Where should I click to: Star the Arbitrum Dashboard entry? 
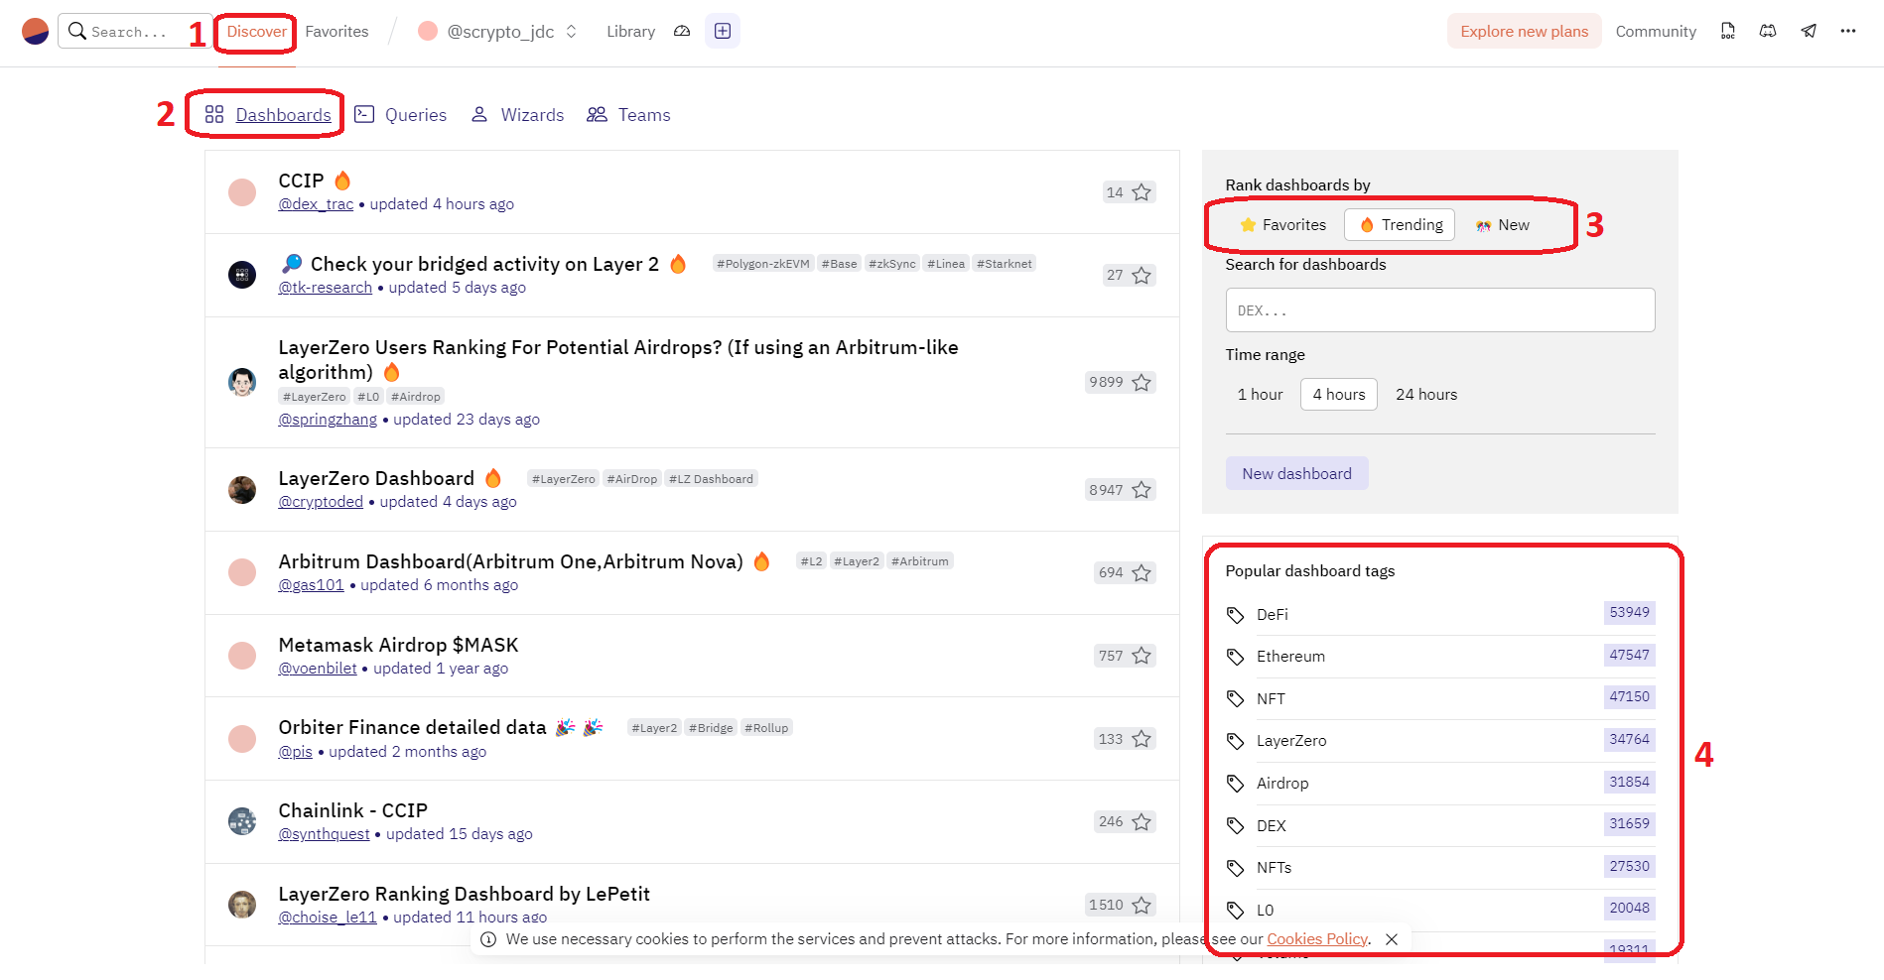(x=1142, y=573)
